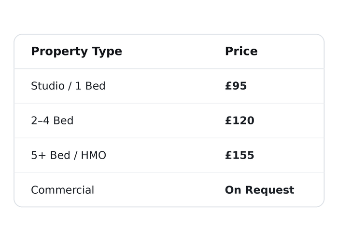Click the Property Type column header
338x241 pixels.
click(x=76, y=52)
